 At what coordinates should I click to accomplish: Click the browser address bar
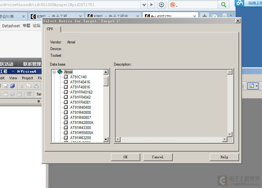click(x=70, y=5)
